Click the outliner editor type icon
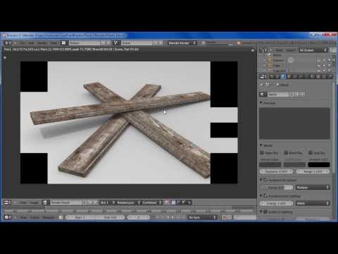This screenshot has height=254, width=338. pyautogui.click(x=263, y=50)
